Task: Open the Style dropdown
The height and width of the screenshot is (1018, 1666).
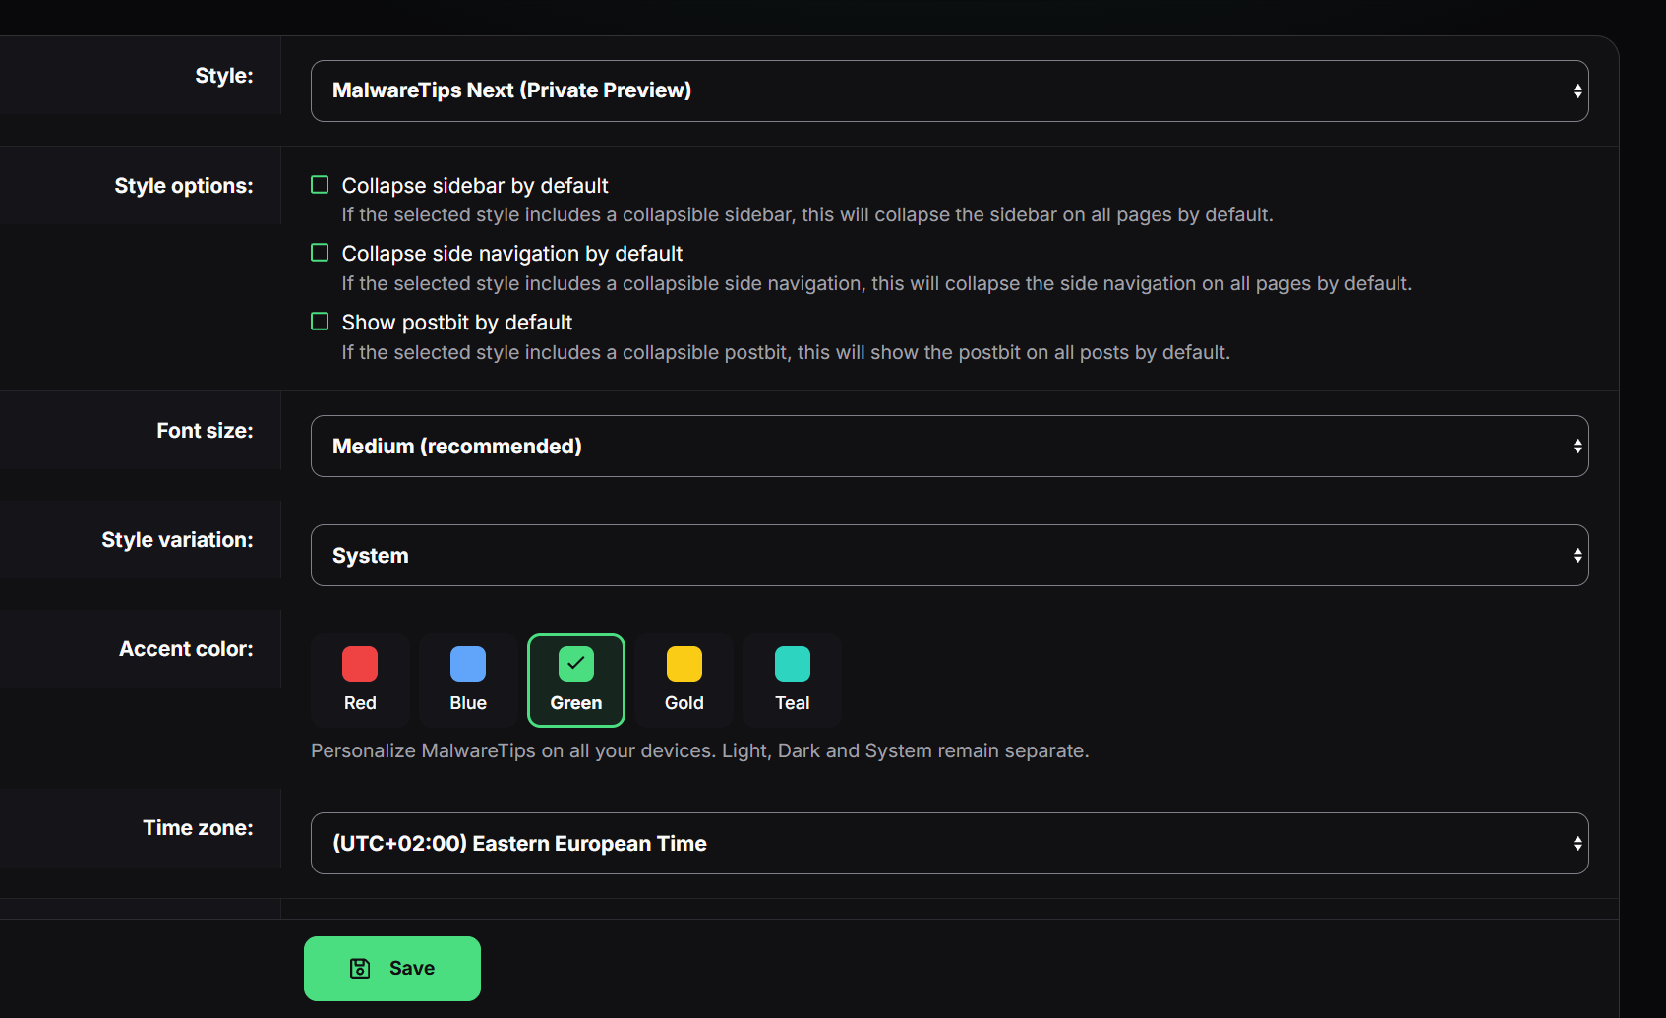Action: click(x=949, y=90)
